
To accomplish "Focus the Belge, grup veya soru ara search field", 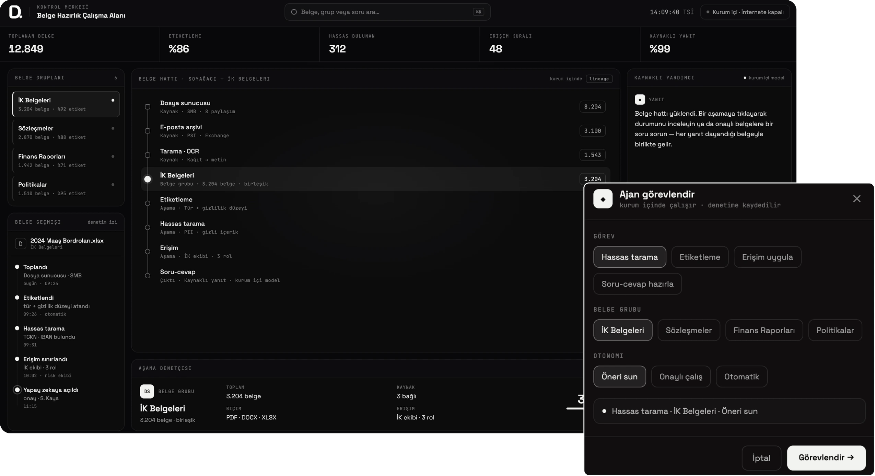I will click(387, 12).
